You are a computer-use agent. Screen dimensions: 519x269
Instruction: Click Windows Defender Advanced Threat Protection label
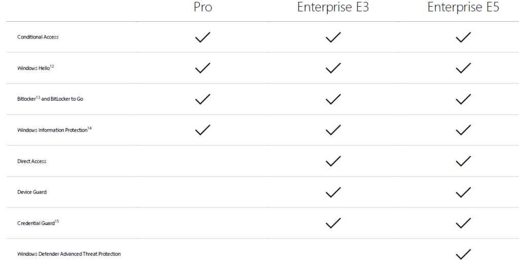coord(69,254)
